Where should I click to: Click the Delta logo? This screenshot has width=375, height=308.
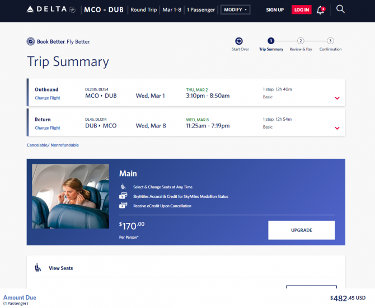point(51,10)
